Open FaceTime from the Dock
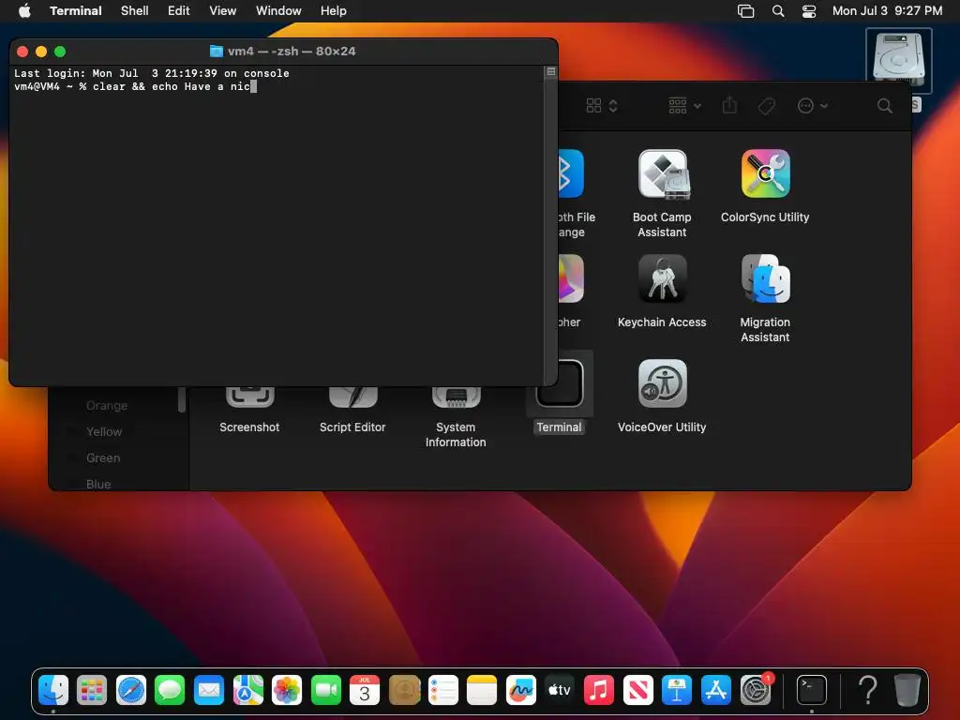The width and height of the screenshot is (960, 720). tap(325, 690)
